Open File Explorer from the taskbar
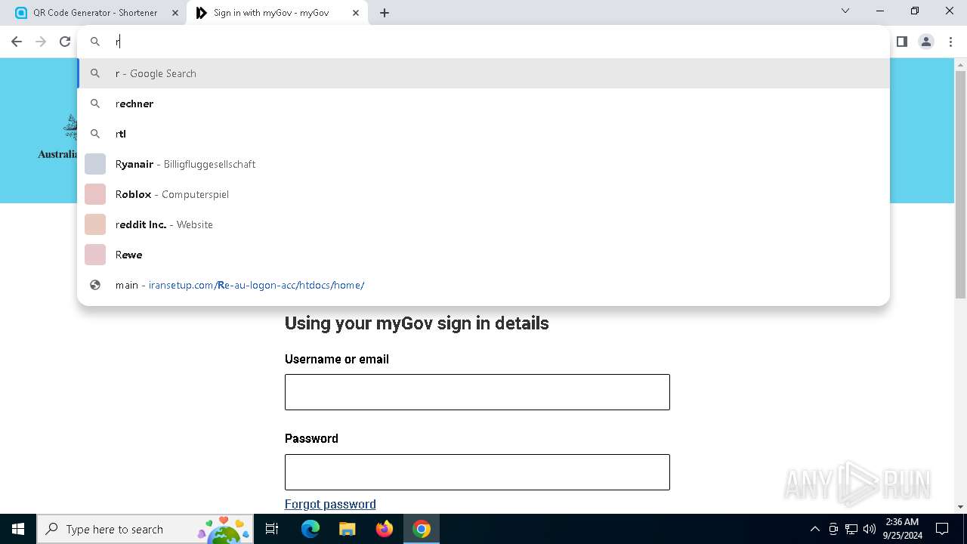This screenshot has width=967, height=544. (x=347, y=529)
